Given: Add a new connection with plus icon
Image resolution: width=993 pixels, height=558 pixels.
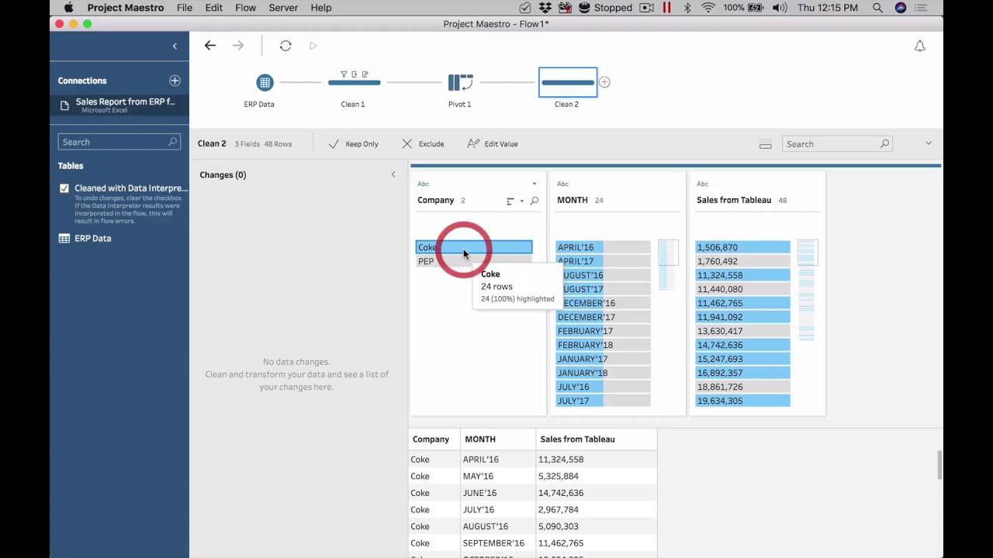Looking at the screenshot, I should click(175, 81).
